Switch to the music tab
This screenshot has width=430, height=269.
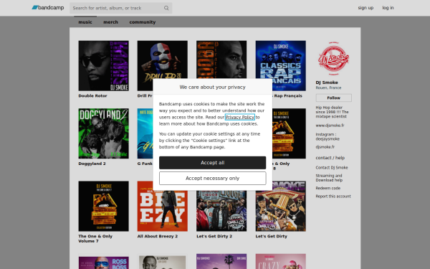tap(85, 22)
